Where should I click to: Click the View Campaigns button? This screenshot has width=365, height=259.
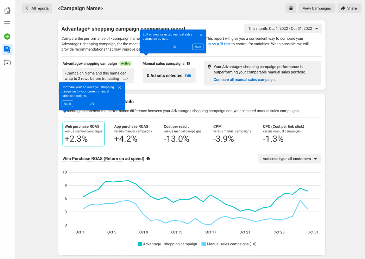click(x=317, y=8)
